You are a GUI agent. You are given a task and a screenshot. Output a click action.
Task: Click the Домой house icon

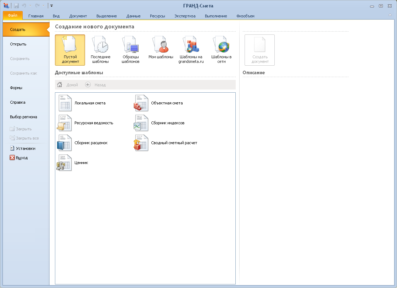click(x=60, y=85)
